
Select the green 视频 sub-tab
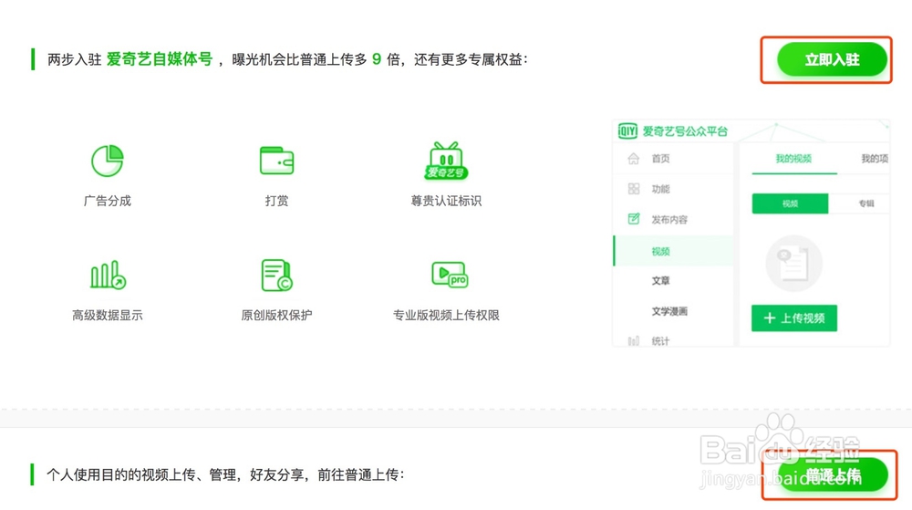790,203
